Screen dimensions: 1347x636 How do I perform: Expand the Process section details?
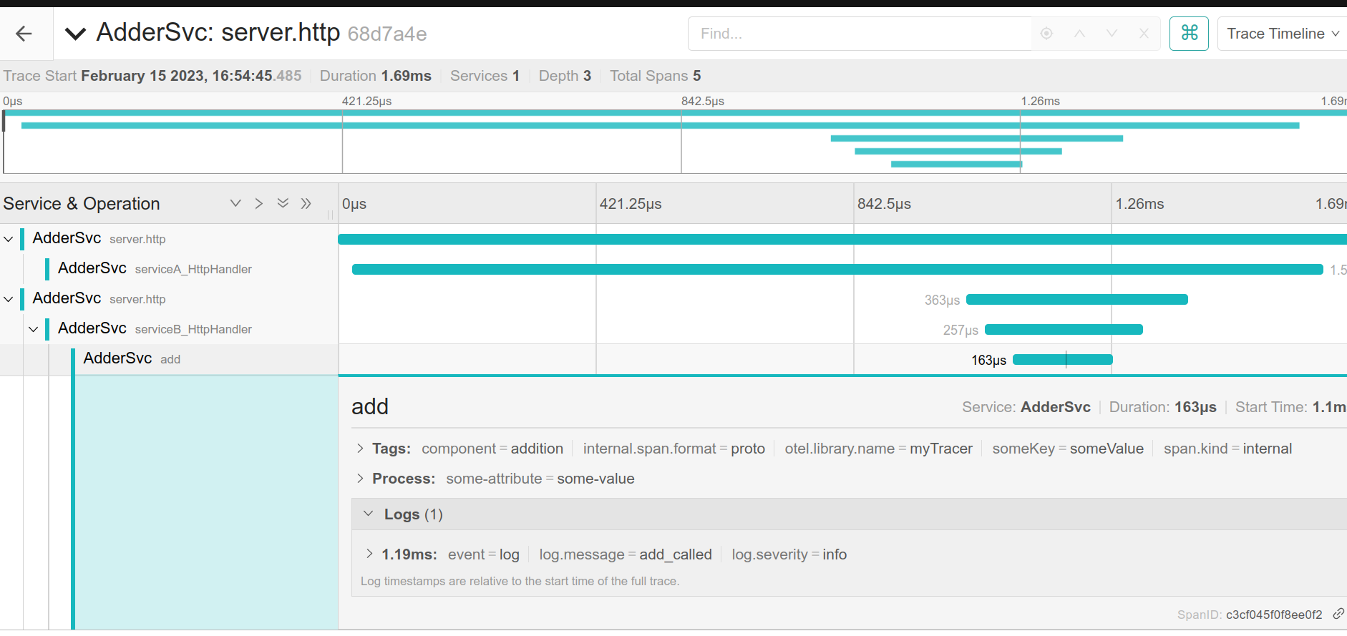(x=361, y=479)
